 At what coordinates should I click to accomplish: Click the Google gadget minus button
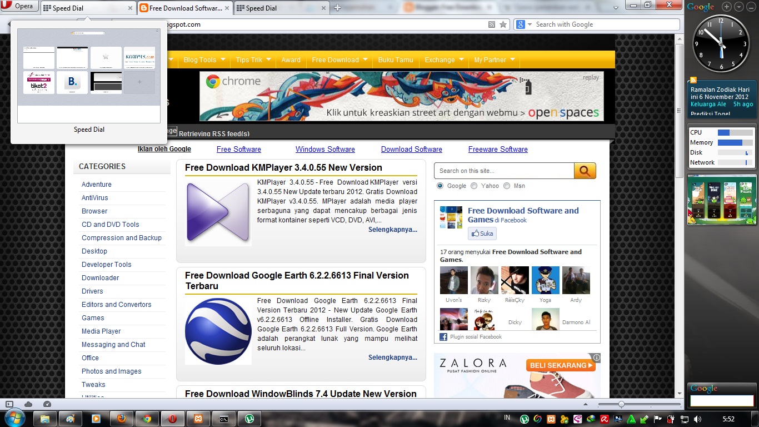pos(751,7)
